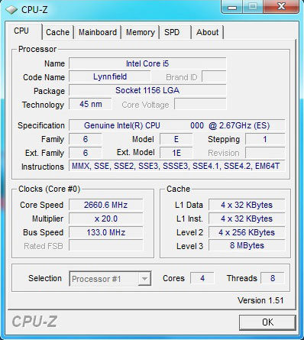Minimize the CPU-Z window
The image size is (304, 340).
(232, 7)
